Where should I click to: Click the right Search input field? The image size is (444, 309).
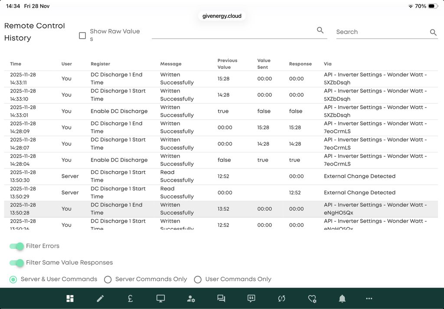382,32
